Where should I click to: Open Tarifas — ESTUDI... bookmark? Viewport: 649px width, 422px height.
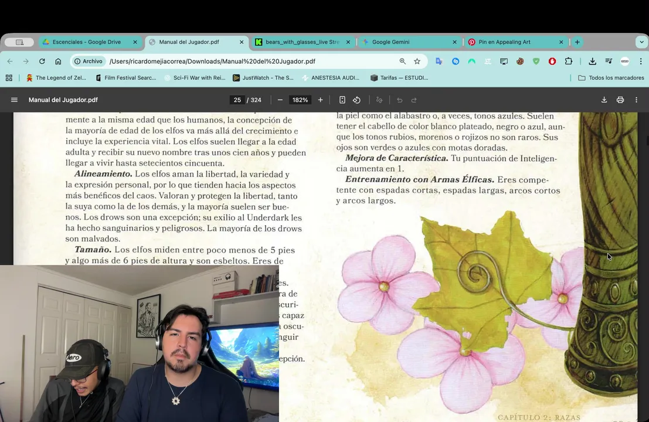coord(399,78)
